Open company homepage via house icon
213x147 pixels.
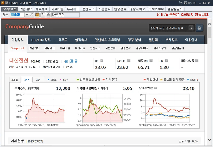[x=66, y=61]
